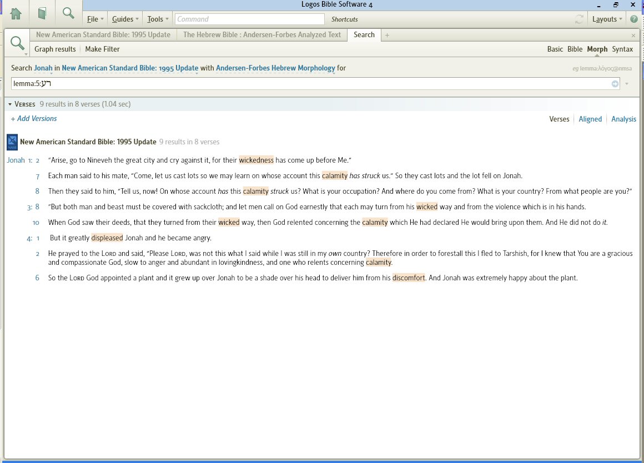Open verse 7 reference link

point(37,176)
